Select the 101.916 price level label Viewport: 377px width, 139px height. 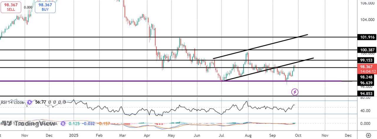pyautogui.click(x=366, y=37)
